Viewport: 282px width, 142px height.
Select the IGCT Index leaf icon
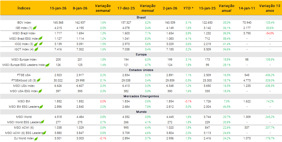(36, 49)
